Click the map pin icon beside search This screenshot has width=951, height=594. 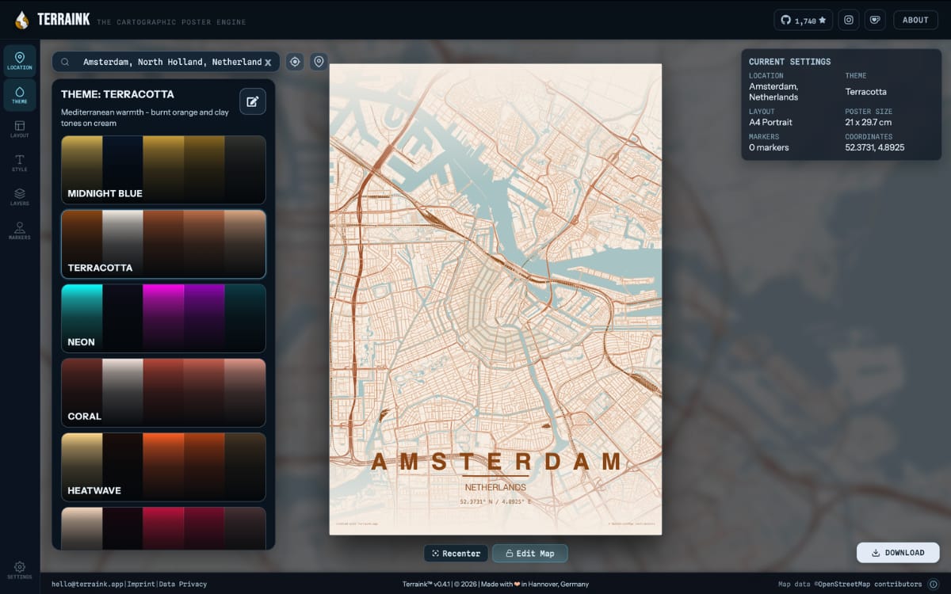(x=319, y=62)
